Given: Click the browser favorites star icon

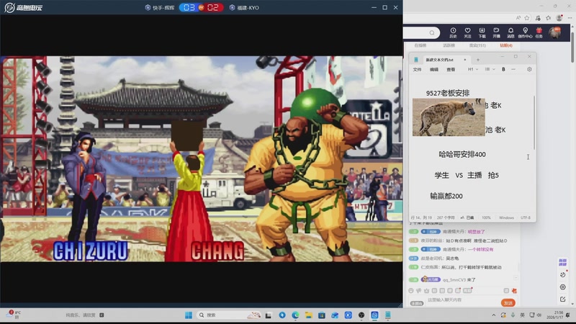Looking at the screenshot, I should (527, 17).
